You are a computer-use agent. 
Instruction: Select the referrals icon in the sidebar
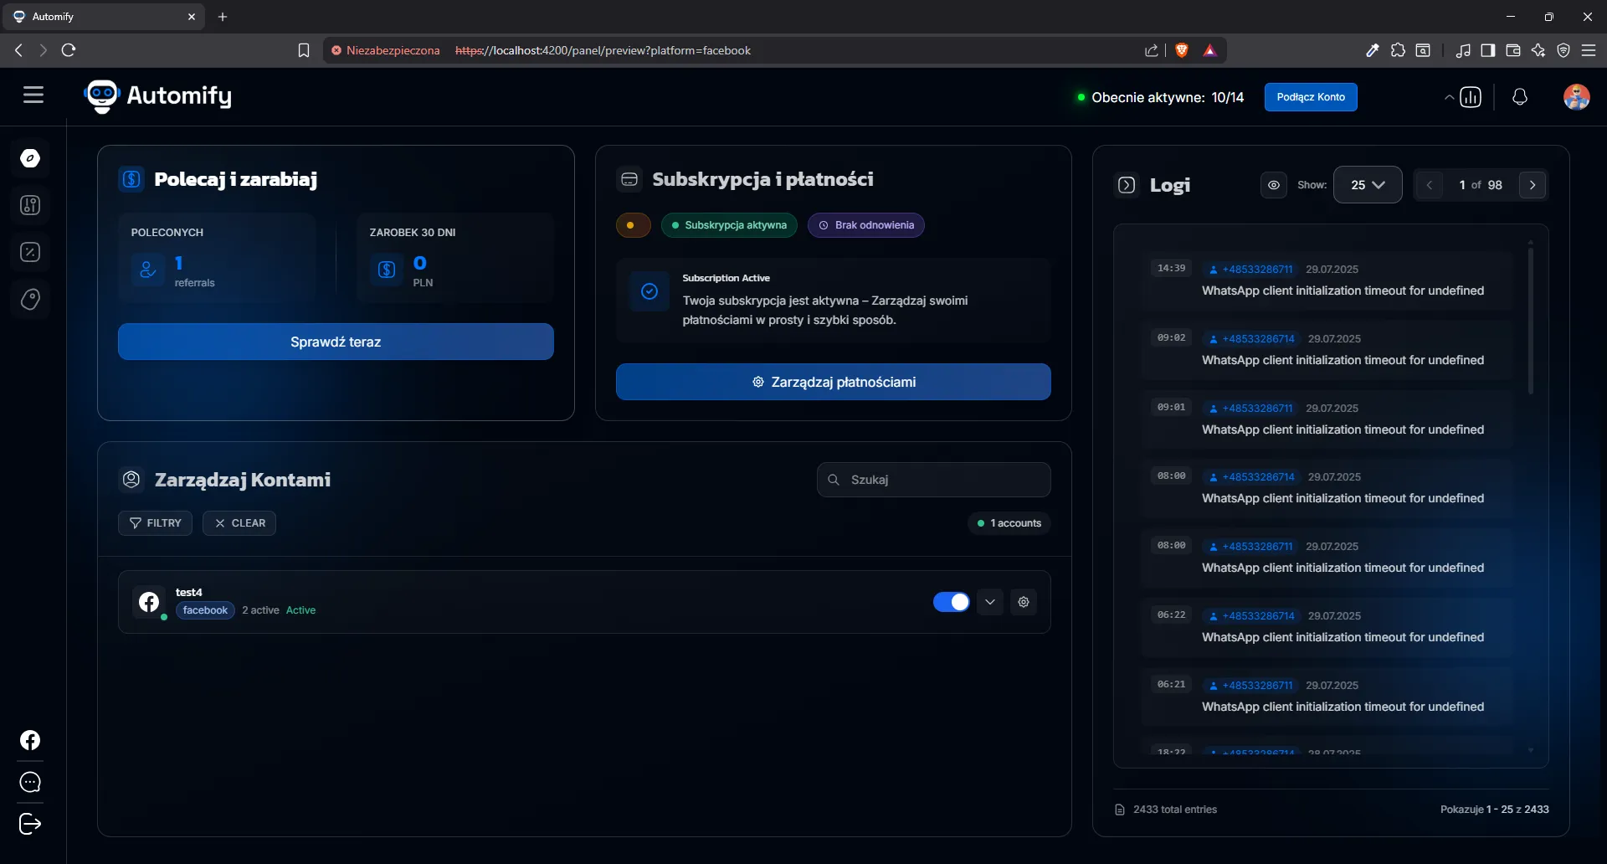[30, 205]
